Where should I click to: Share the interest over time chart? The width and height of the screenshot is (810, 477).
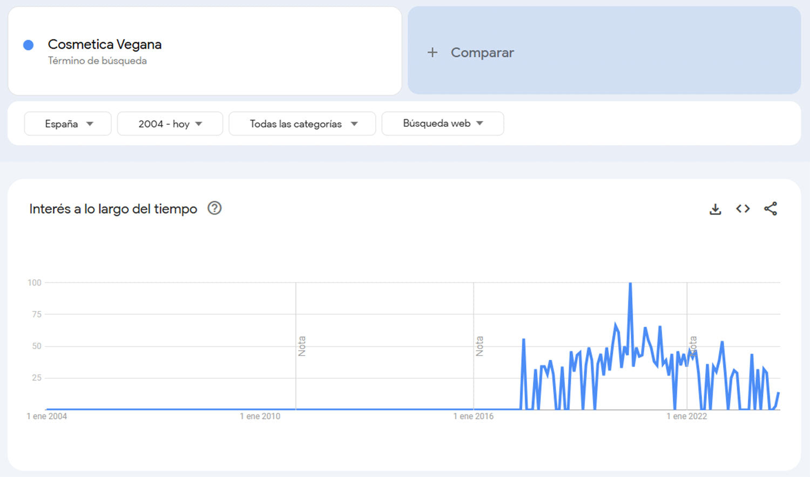click(x=771, y=209)
